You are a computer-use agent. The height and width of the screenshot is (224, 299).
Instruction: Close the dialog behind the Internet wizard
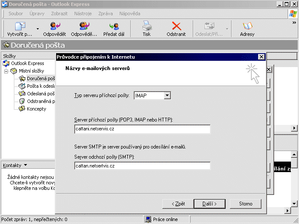[269, 70]
